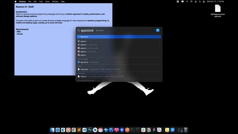The height and width of the screenshot is (134, 238).
Task: Open the Font menu
Action: tap(41, 1)
